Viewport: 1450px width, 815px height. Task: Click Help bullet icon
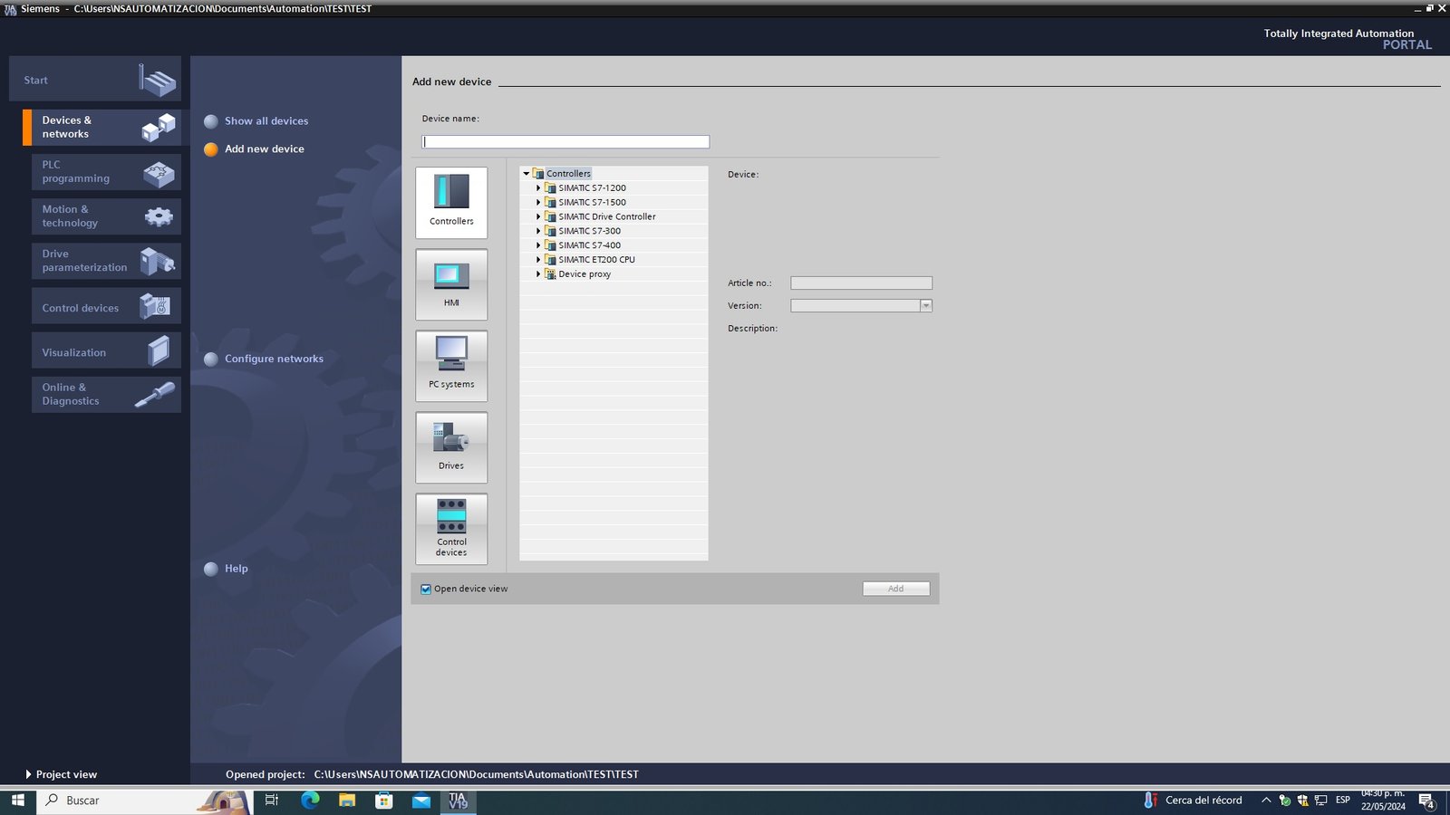coord(211,569)
